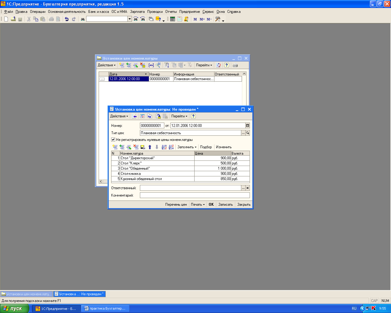Click New document icon in main toolbar
This screenshot has width=391, height=313.
pyautogui.click(x=6, y=19)
